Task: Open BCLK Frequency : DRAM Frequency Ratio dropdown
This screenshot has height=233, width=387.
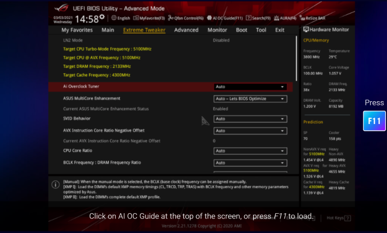Action: pos(250,163)
